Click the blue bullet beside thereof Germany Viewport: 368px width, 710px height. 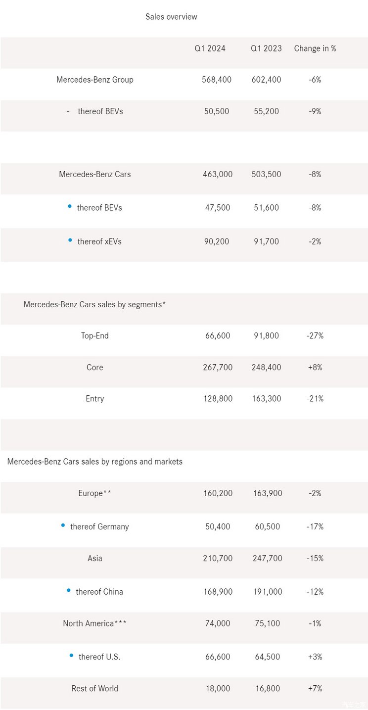[x=63, y=525]
